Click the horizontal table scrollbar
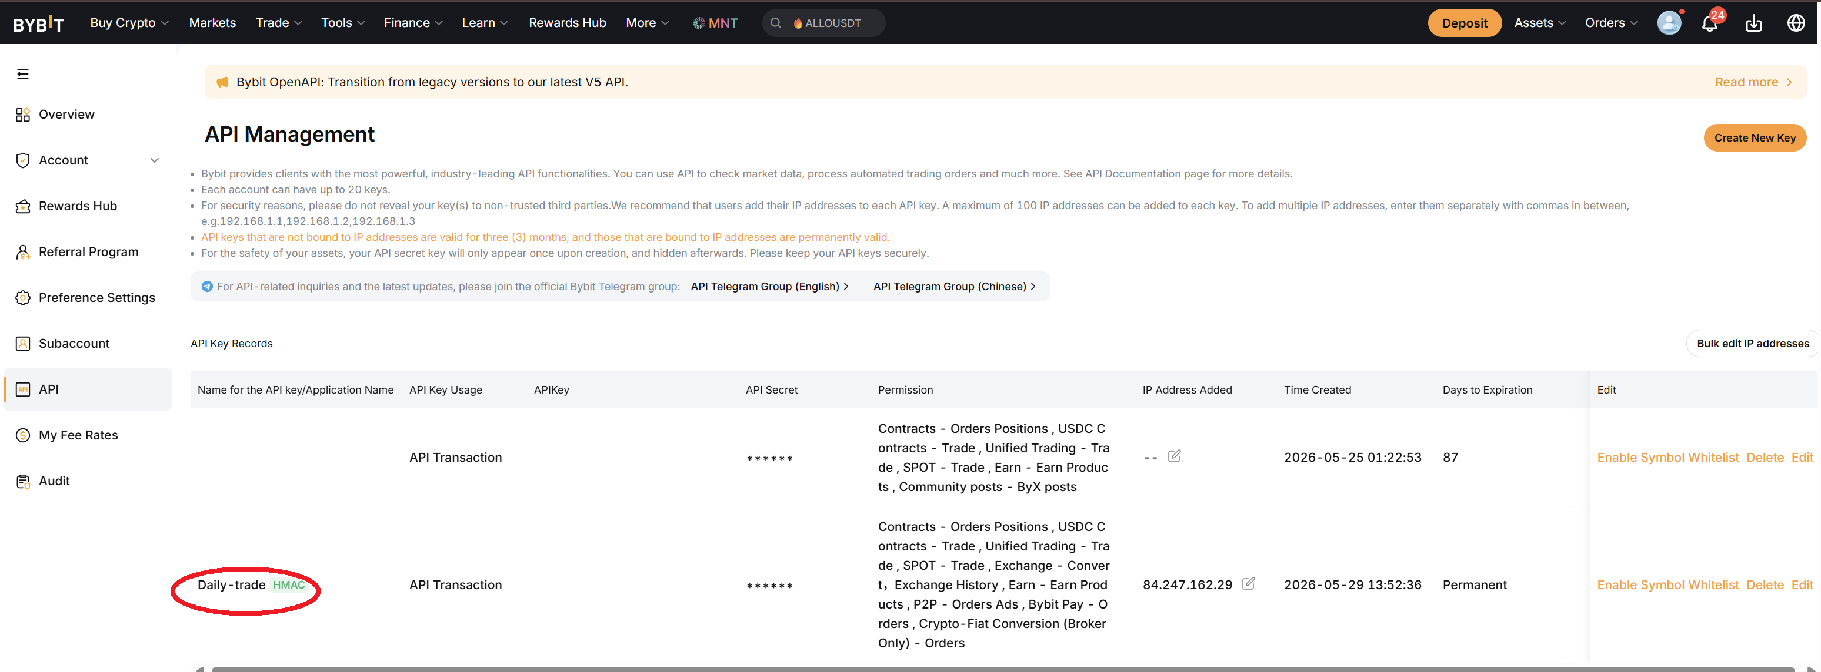The height and width of the screenshot is (672, 1821). click(x=1002, y=668)
